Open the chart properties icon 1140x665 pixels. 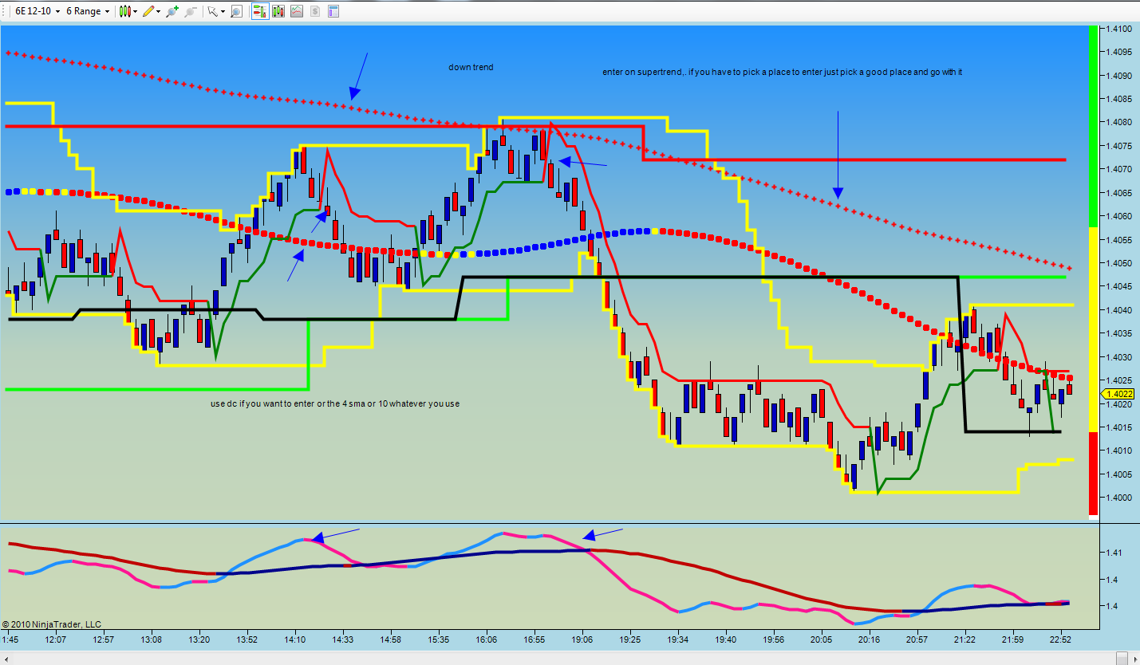(x=333, y=11)
